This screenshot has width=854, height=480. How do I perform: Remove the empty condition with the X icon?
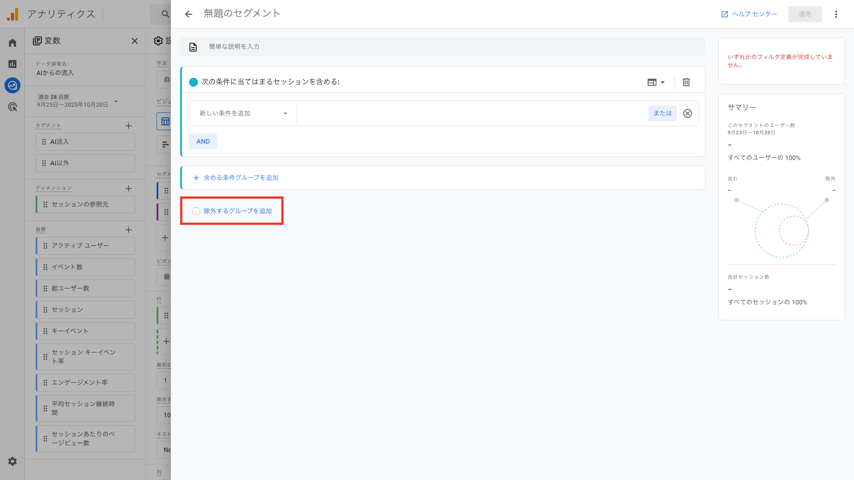point(688,113)
